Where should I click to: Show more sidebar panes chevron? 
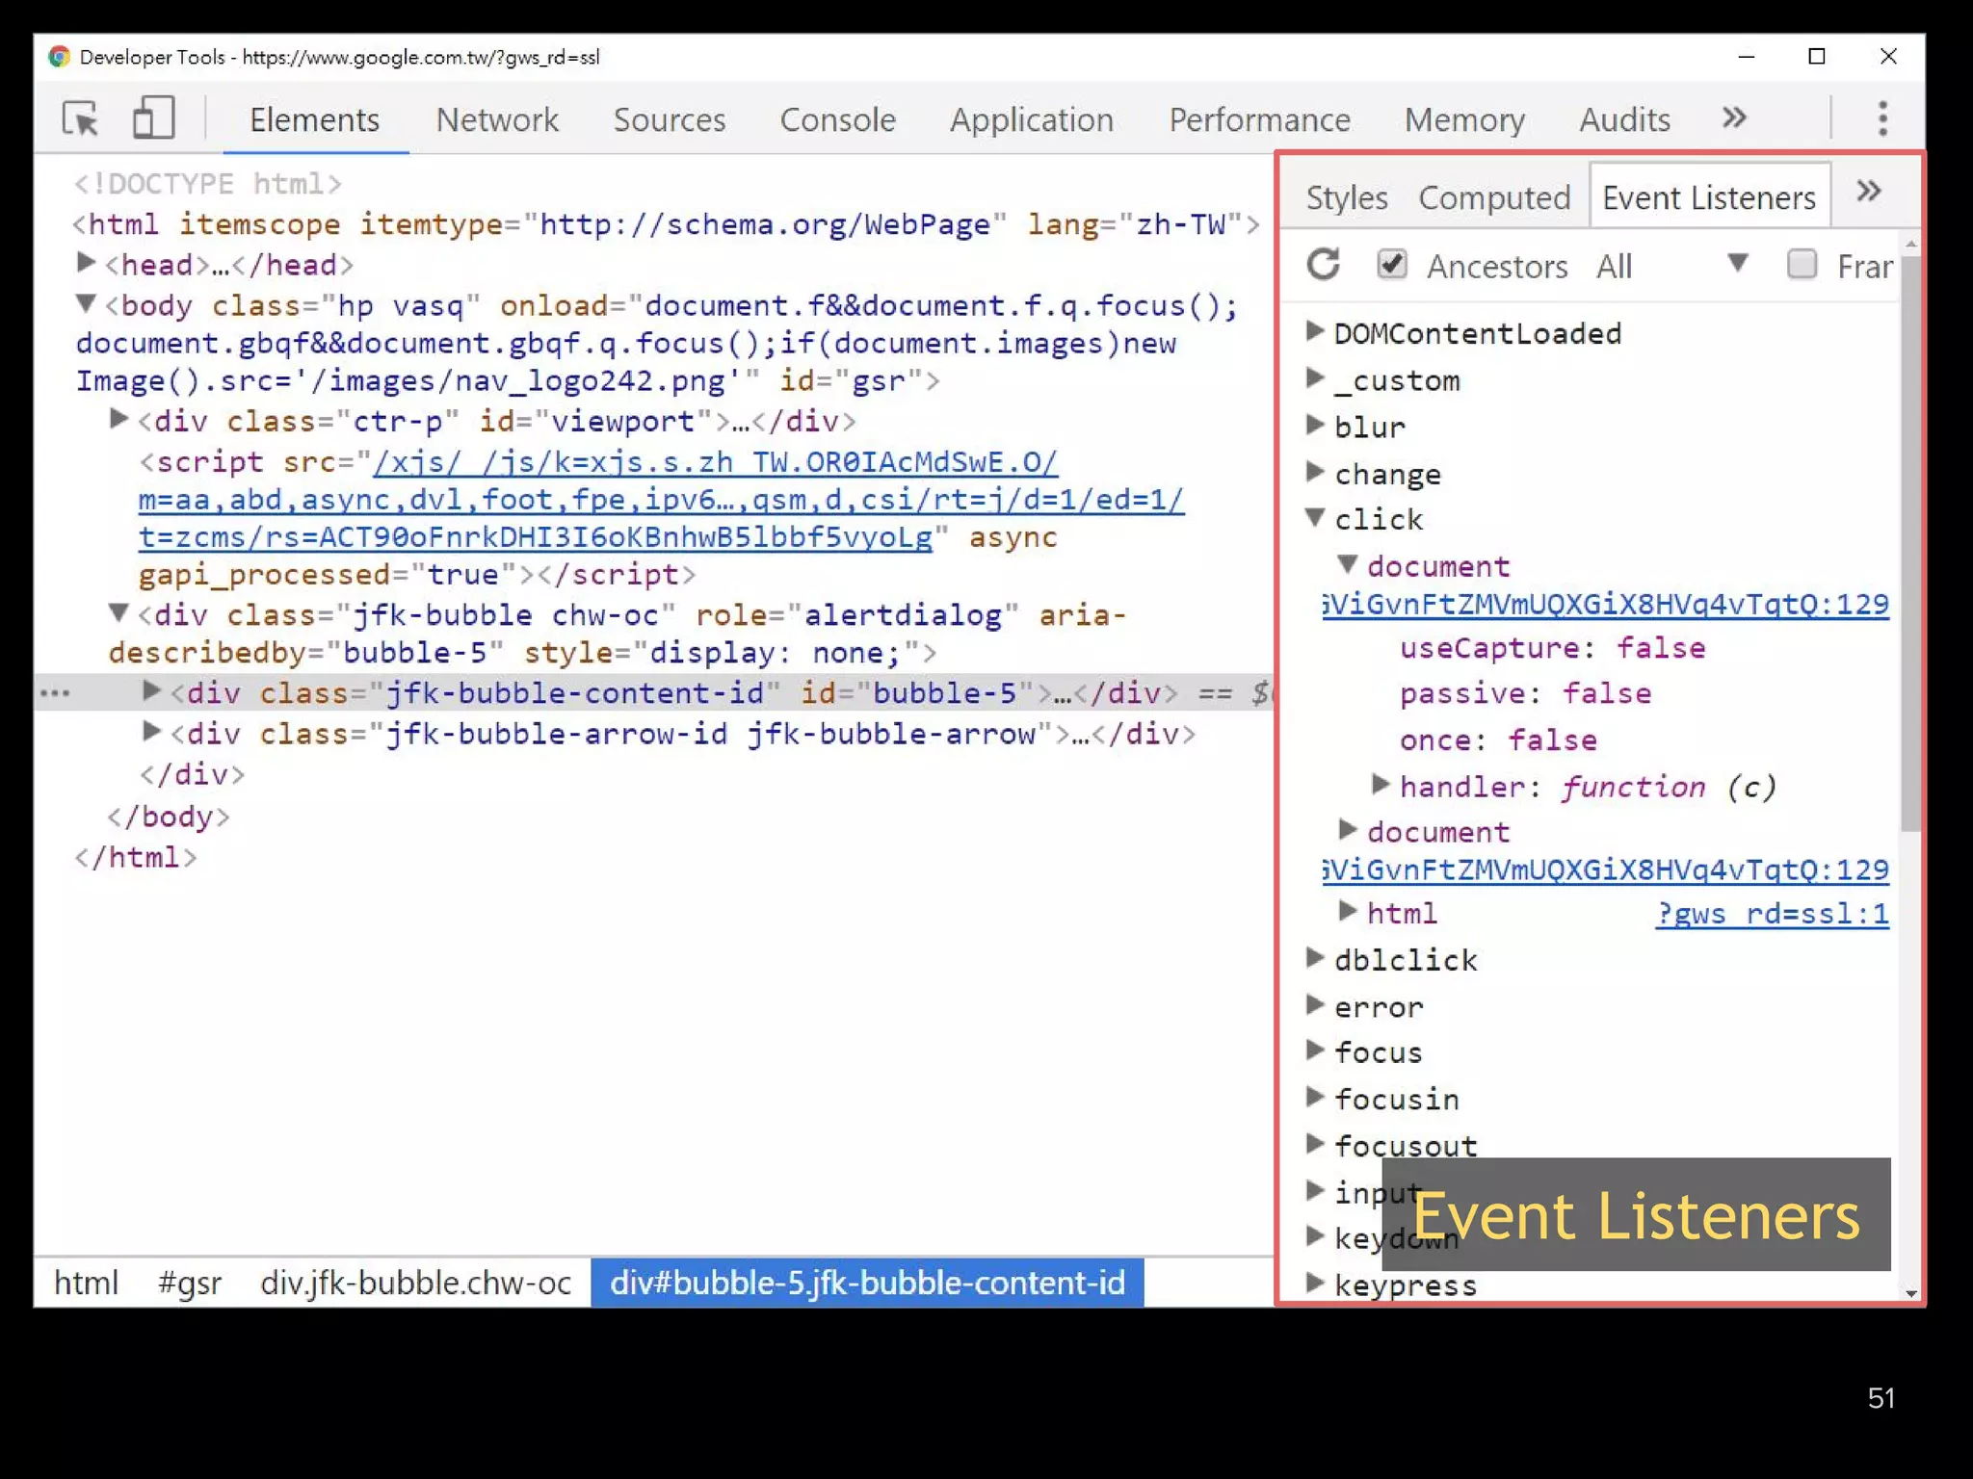coord(1869,192)
